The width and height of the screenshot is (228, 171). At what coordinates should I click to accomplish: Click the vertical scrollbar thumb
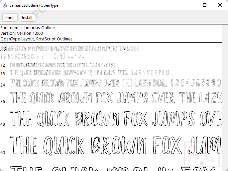tap(225, 90)
